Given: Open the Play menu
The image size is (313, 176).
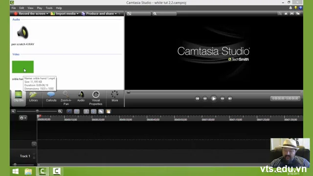Looking at the screenshot, I should (x=39, y=8).
